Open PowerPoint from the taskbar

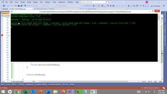40,92
